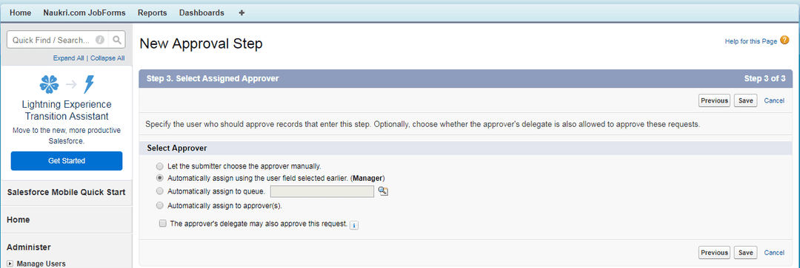Click the top Save button
Screen dimensions: 800x268
745,100
